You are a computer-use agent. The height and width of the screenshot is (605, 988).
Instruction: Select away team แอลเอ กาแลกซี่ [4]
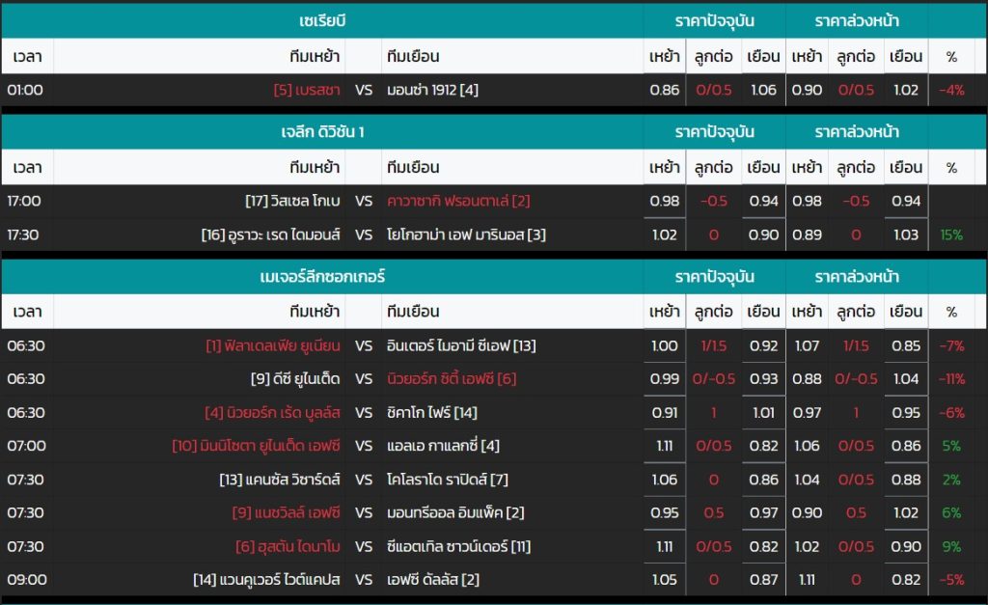pos(444,446)
